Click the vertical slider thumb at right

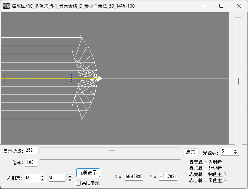(238, 81)
